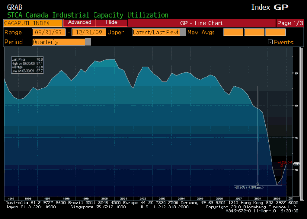Click the last price 70.9 axis marker
Viewport: 307px width, 219px height.
coord(290,164)
